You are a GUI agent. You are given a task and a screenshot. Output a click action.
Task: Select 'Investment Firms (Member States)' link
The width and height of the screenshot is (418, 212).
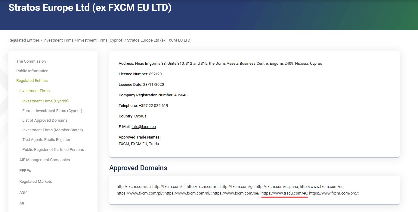click(52, 130)
